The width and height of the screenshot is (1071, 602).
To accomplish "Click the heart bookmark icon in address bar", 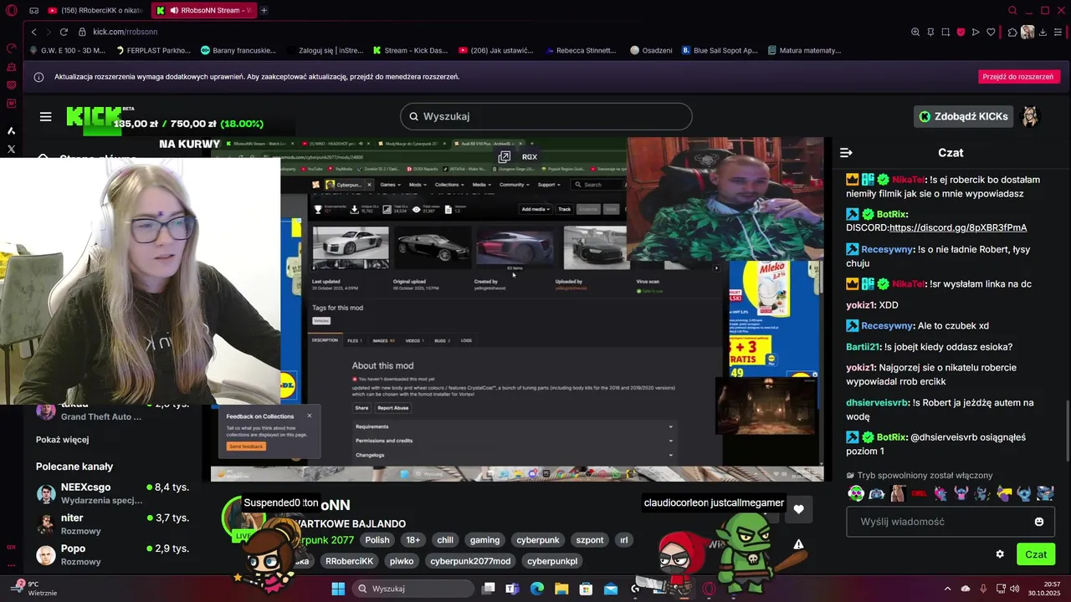I will [991, 32].
